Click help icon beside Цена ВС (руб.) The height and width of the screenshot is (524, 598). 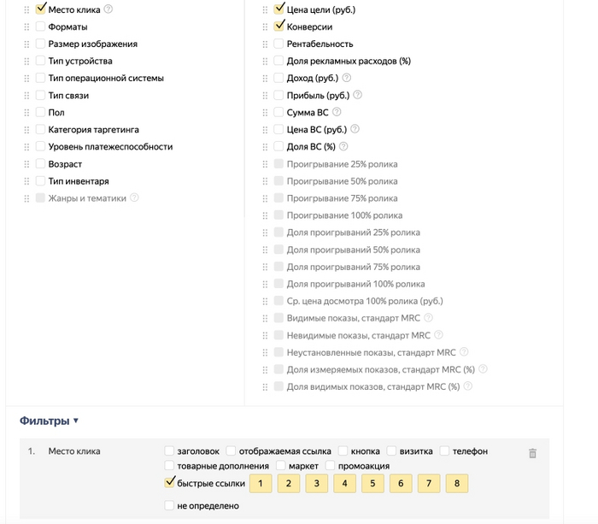[x=355, y=129]
